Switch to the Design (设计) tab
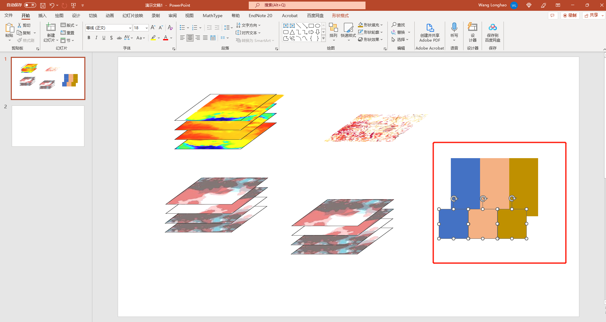606x322 pixels. 76,16
